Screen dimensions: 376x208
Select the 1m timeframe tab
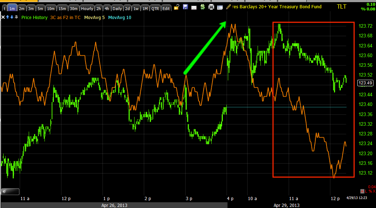(x=12, y=8)
